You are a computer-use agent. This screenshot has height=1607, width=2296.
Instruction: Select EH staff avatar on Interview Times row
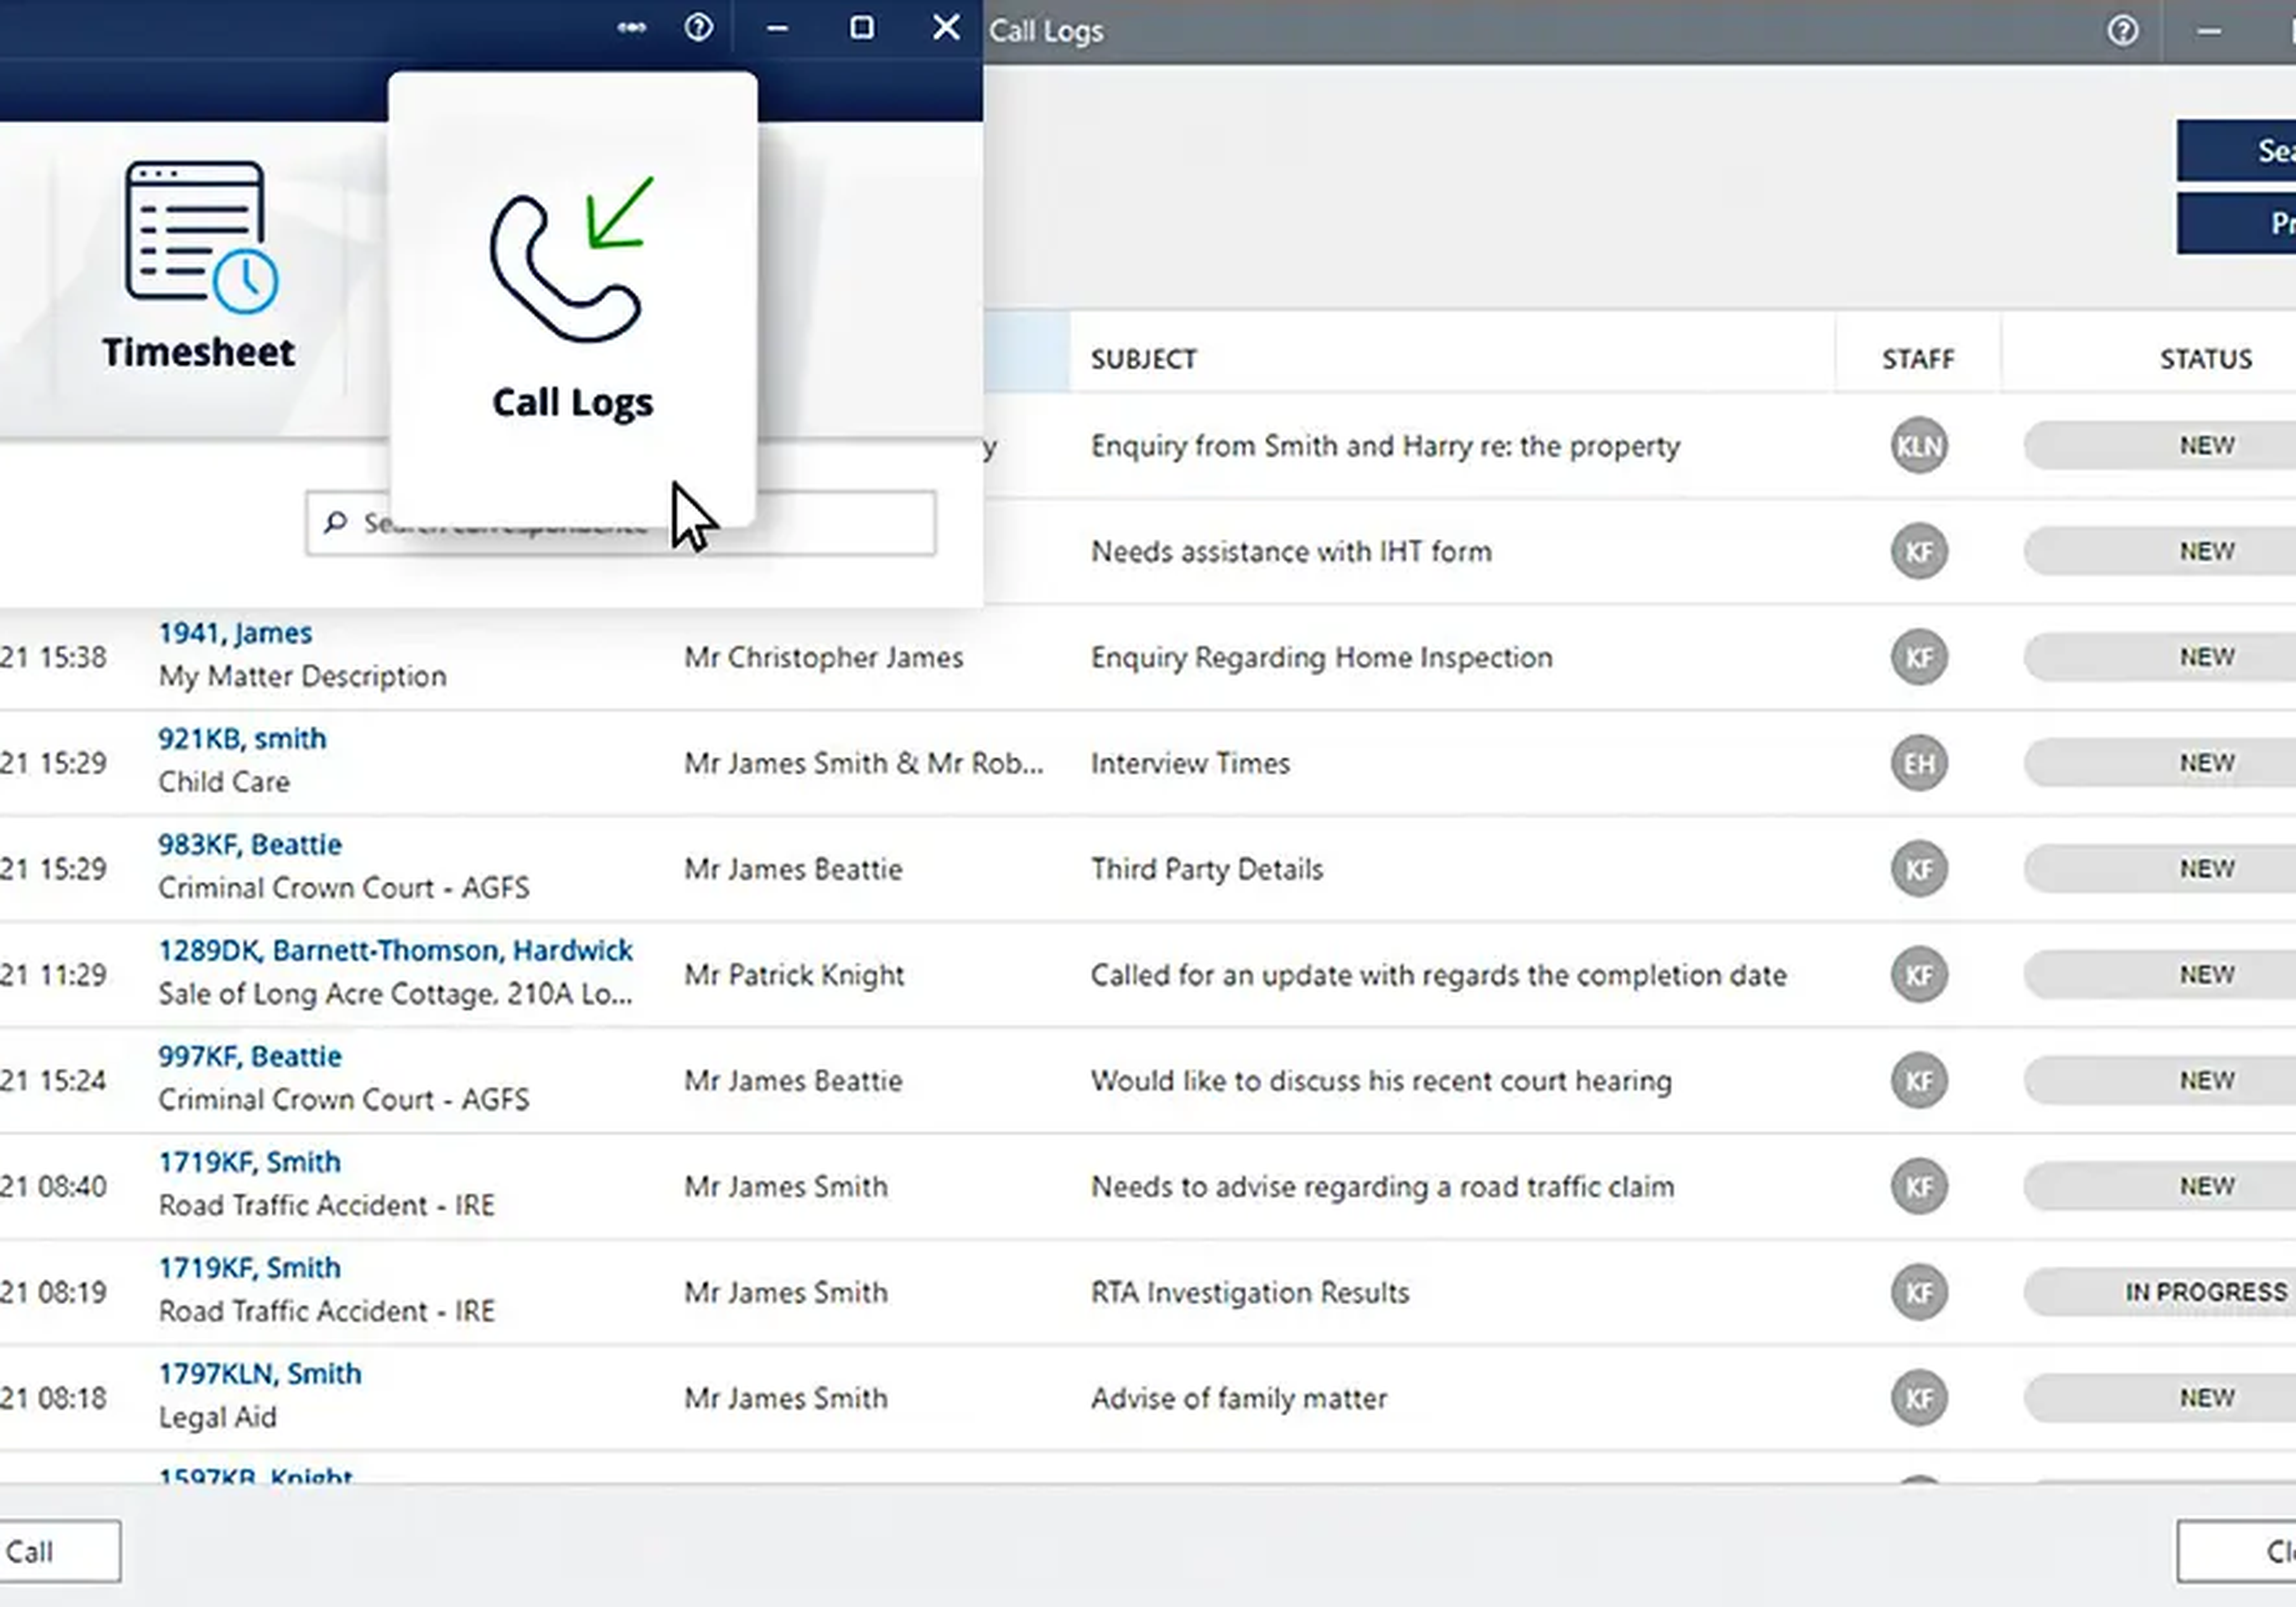click(1918, 763)
